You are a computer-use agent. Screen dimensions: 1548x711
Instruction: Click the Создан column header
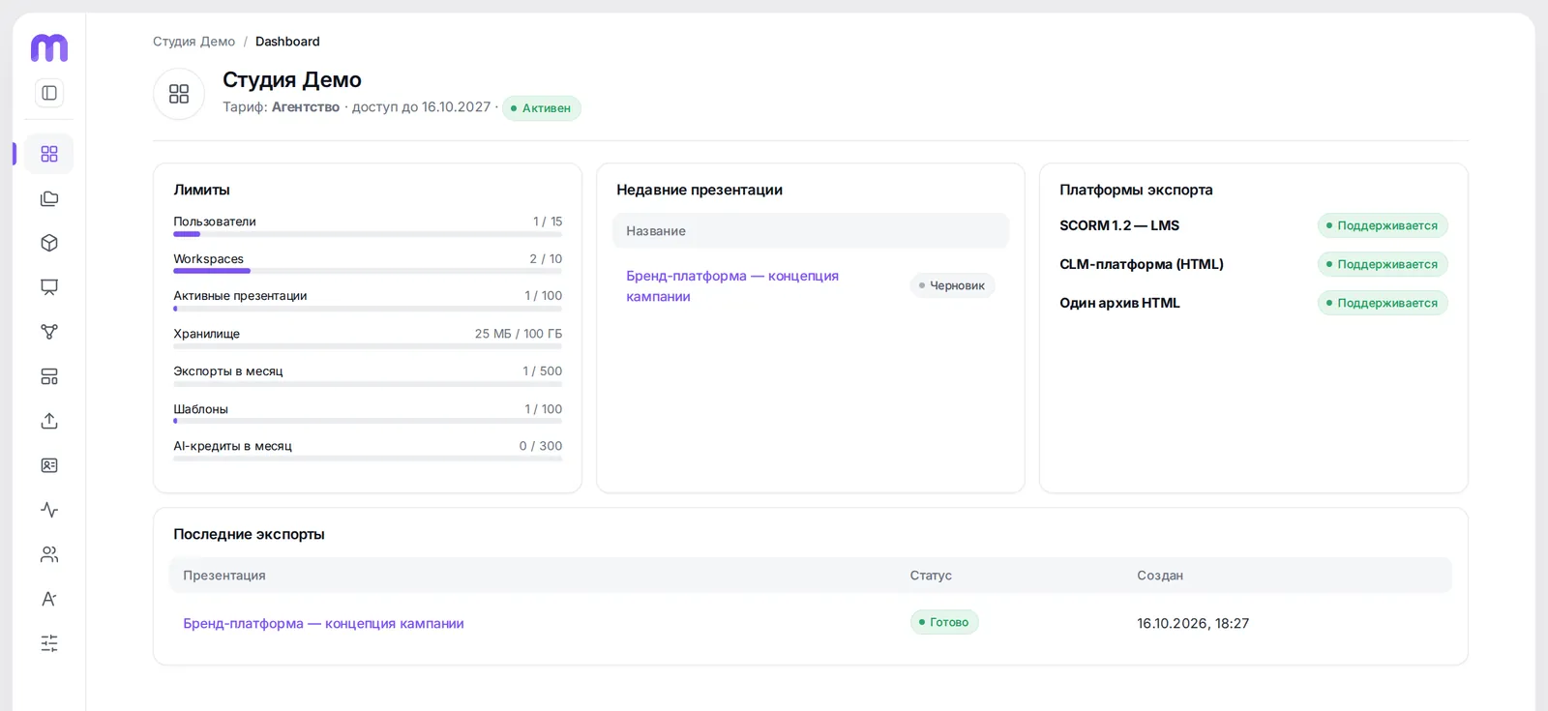[x=1160, y=576]
